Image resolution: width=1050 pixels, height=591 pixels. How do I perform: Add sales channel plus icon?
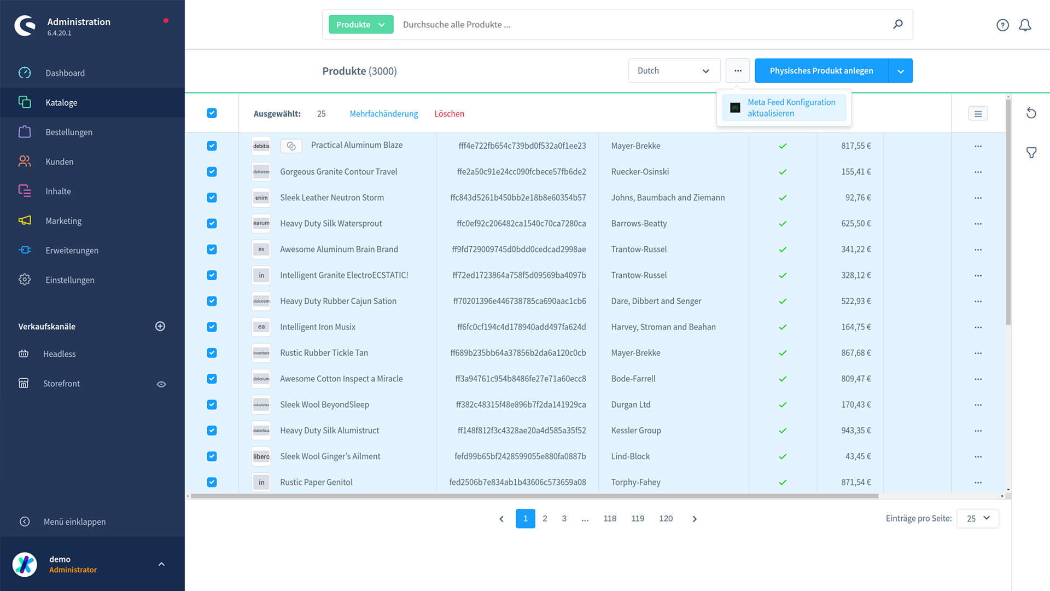tap(160, 326)
